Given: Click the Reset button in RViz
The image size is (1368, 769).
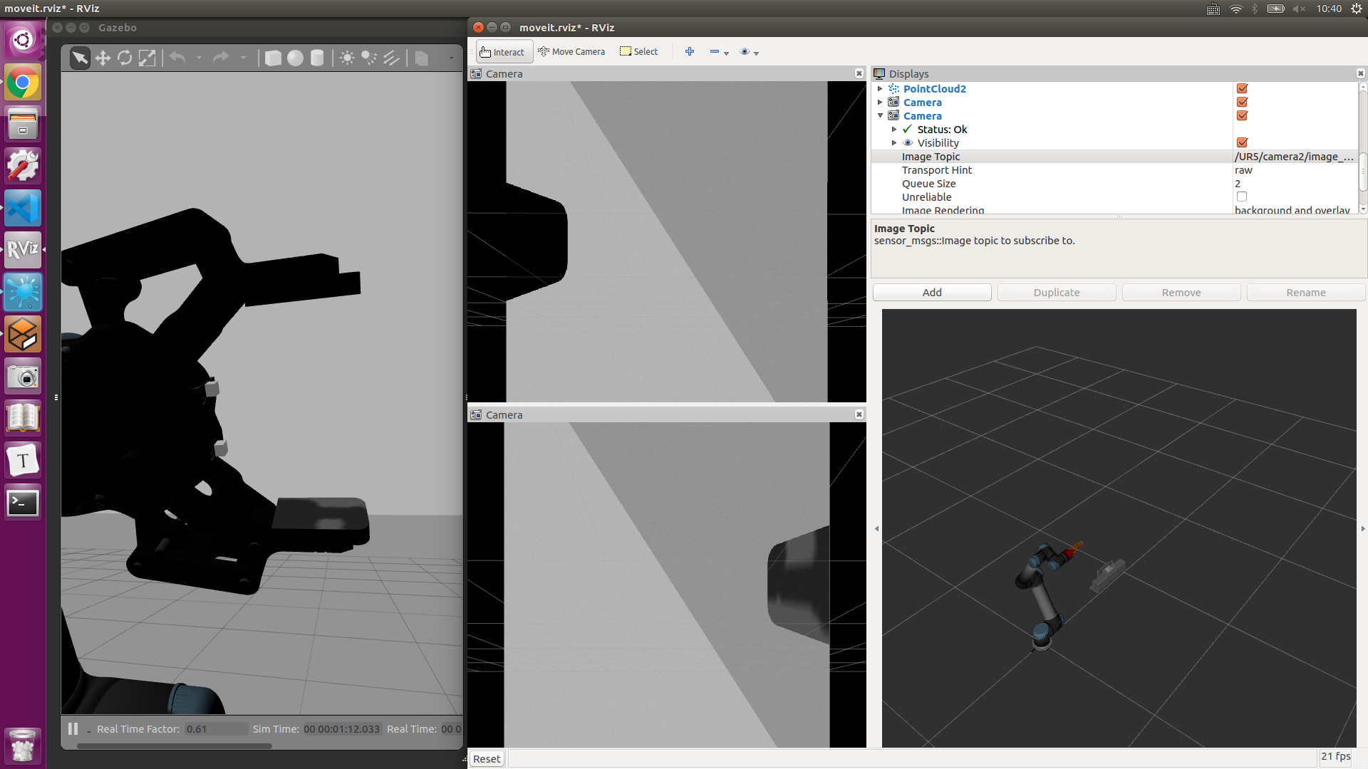Looking at the screenshot, I should pyautogui.click(x=487, y=759).
